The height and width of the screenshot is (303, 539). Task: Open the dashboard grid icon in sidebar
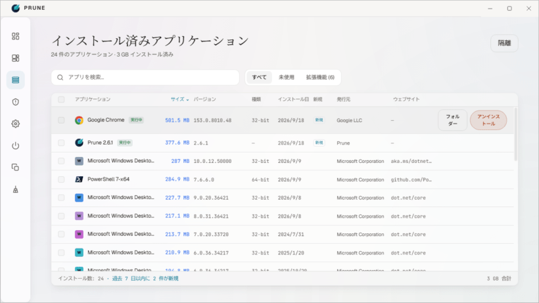[16, 36]
